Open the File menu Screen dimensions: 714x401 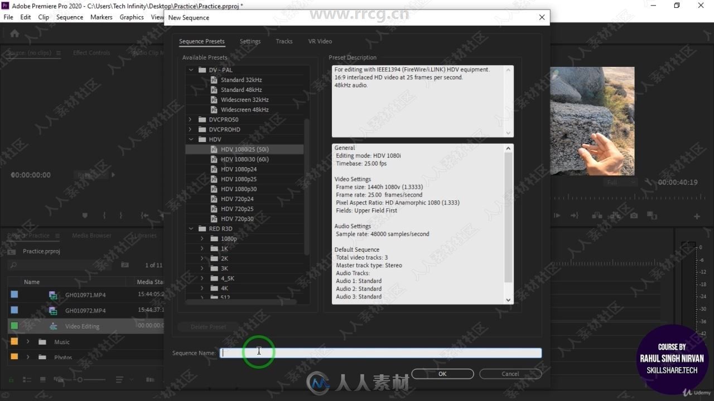point(8,17)
